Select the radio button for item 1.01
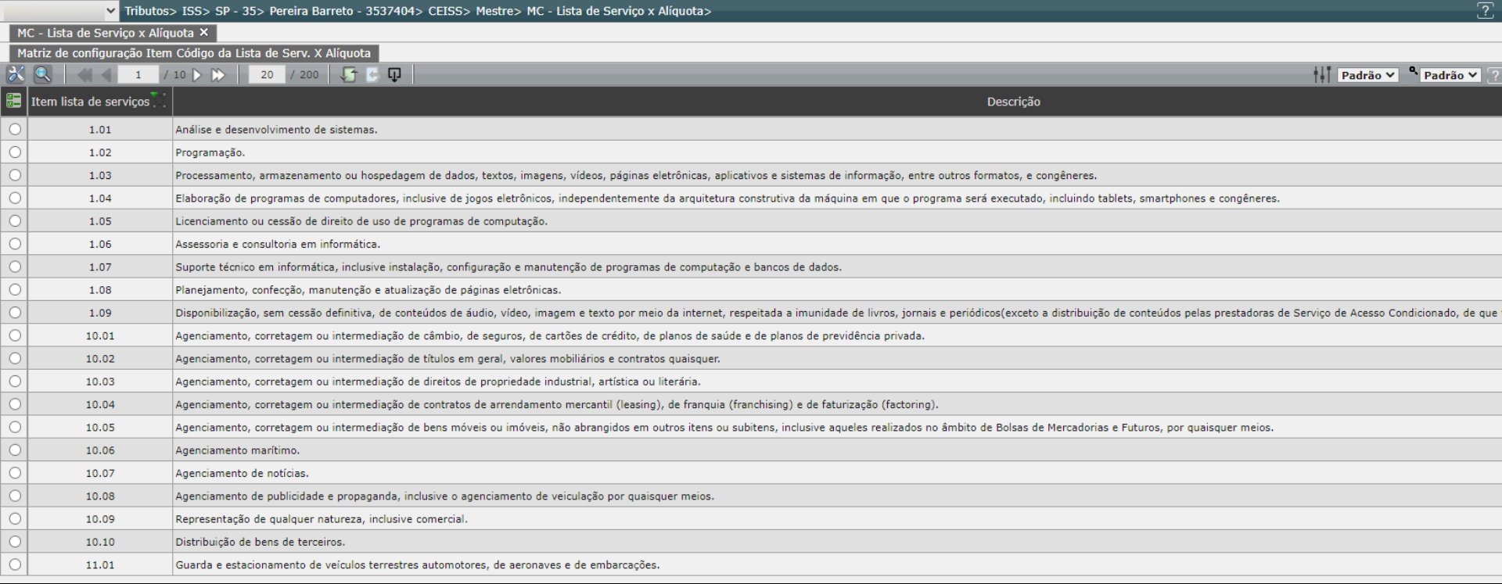Viewport: 1502px width, 584px height. [14, 130]
